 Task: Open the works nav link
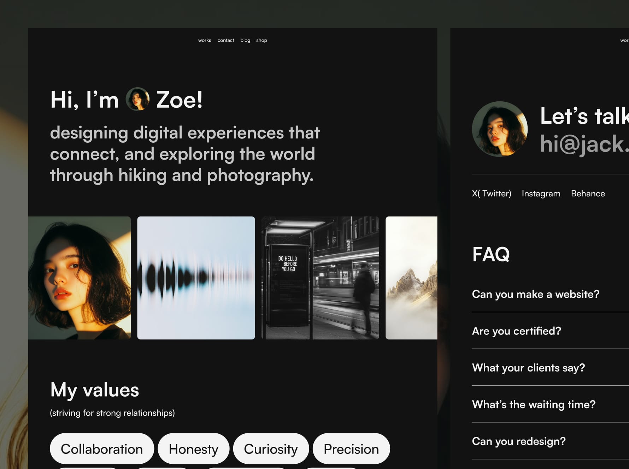204,40
